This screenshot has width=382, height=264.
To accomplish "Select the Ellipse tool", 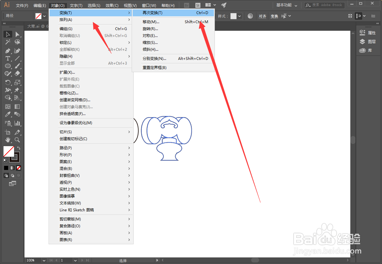I will pos(8,66).
